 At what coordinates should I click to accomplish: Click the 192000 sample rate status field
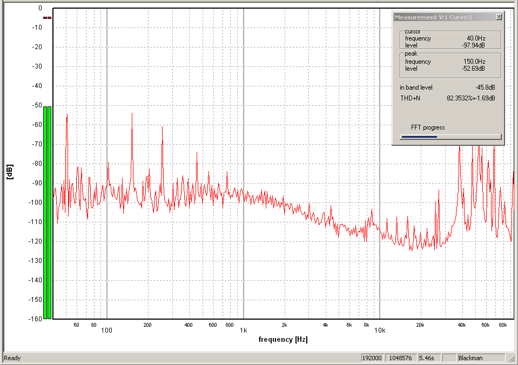pos(373,358)
